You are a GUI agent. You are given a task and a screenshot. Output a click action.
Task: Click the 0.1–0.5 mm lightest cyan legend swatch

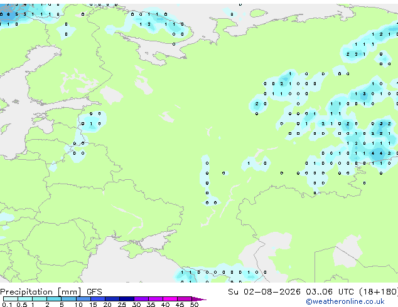tap(11, 299)
